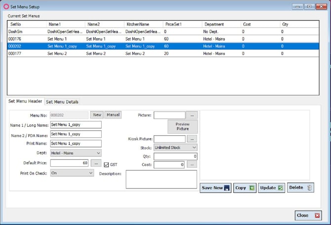This screenshot has height=225, width=331.
Task: Click the Picture path input field
Action: [x=169, y=115]
